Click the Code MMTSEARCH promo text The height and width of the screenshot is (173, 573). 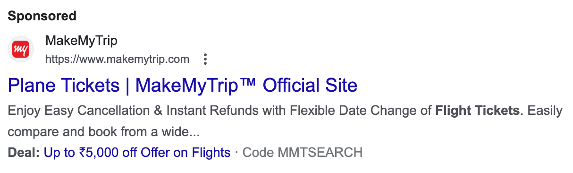coord(303,153)
